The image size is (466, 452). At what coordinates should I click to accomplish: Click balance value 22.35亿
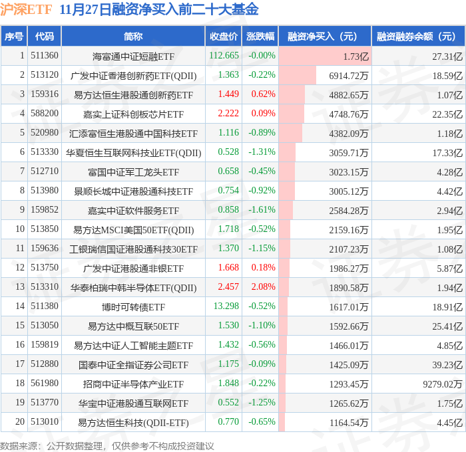point(447,114)
